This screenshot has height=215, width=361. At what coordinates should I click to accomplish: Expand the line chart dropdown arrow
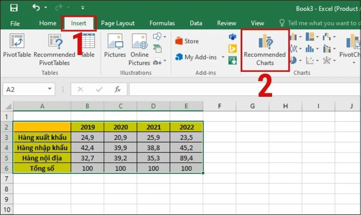(x=300, y=49)
